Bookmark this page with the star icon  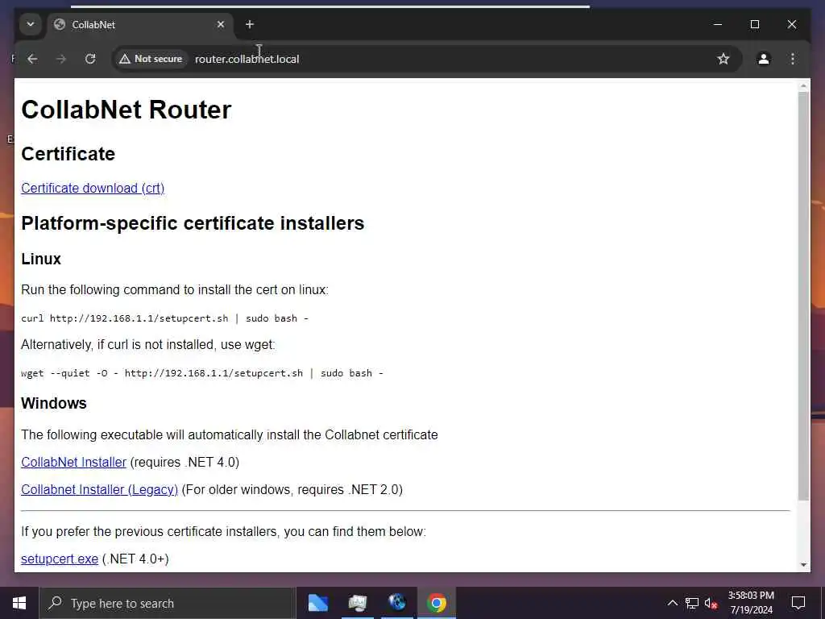[x=723, y=59]
